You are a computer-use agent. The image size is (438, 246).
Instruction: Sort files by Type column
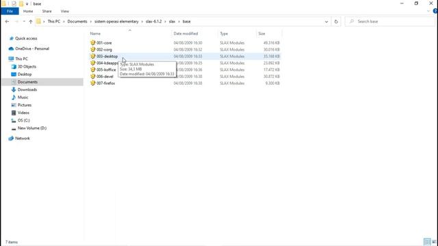coord(224,33)
